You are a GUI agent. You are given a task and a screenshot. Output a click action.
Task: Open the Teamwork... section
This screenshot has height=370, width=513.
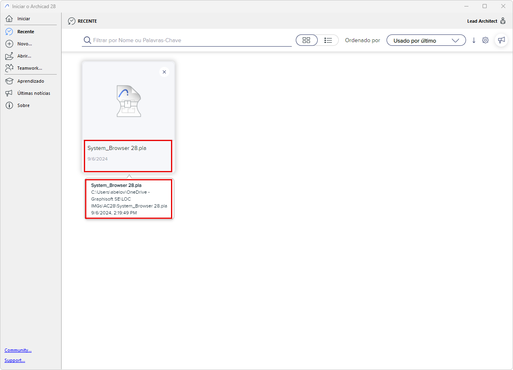[x=30, y=68]
